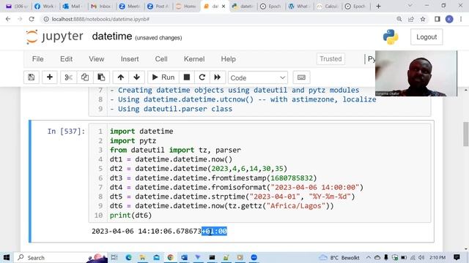This screenshot has width=469, height=263.
Task: Open the Windows Start menu
Action: pyautogui.click(x=7, y=257)
